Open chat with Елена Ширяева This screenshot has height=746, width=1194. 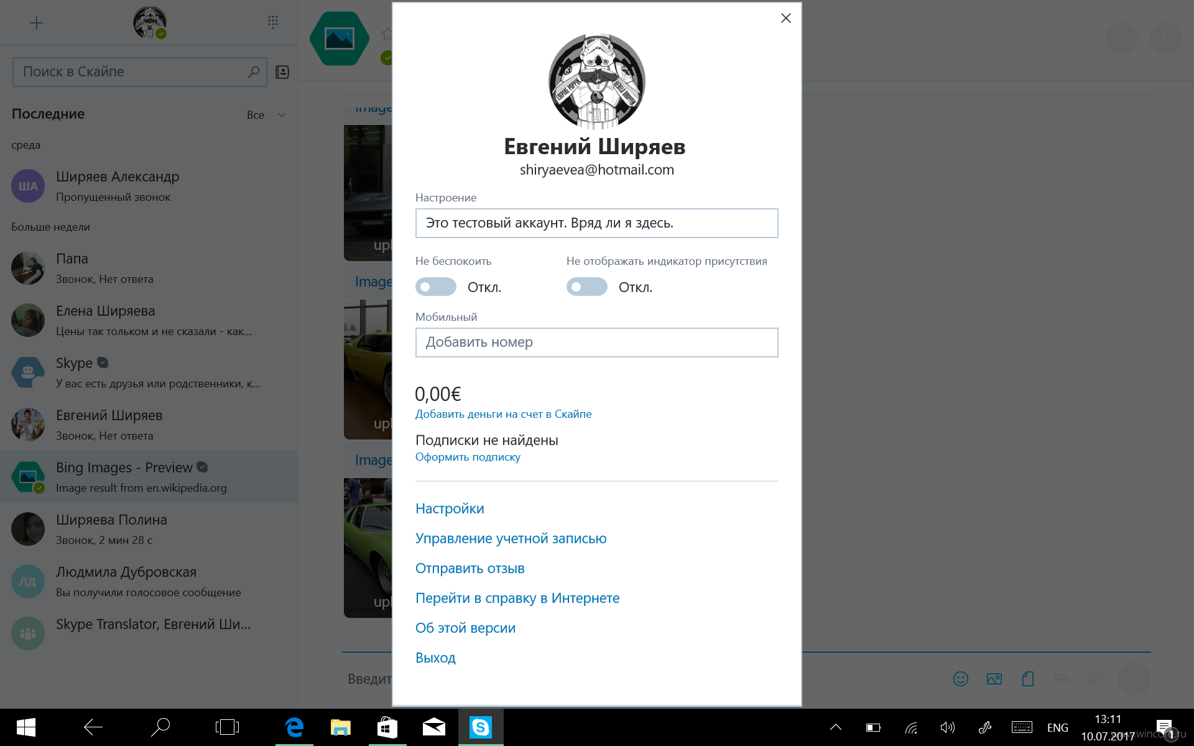click(x=149, y=320)
